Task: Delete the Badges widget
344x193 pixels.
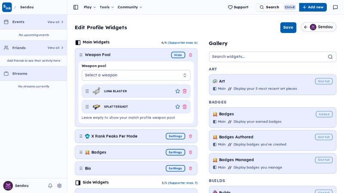Action: click(190, 152)
